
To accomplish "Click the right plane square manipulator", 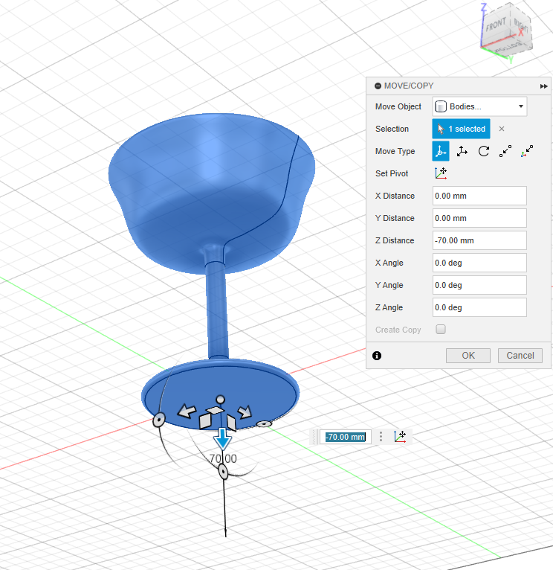I will (231, 423).
